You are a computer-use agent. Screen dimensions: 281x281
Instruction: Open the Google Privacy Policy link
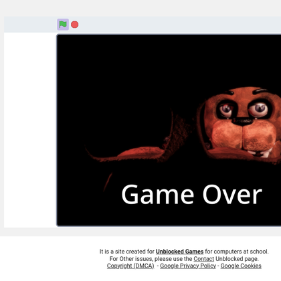[x=188, y=266]
